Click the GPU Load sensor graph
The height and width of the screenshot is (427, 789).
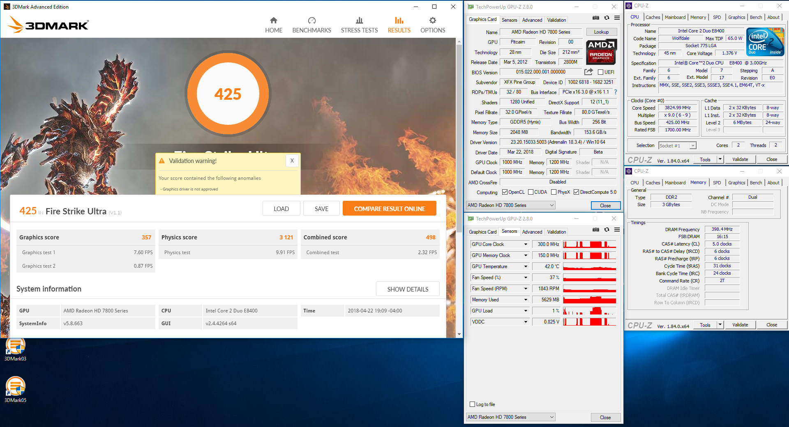589,311
